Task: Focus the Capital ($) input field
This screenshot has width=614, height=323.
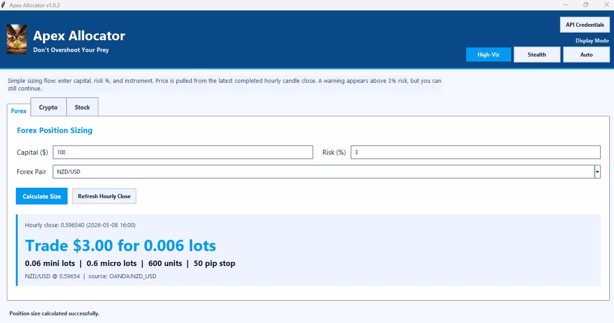Action: 183,152
